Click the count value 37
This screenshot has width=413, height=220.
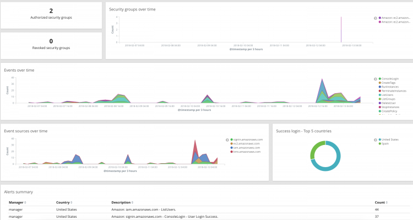click(x=377, y=217)
